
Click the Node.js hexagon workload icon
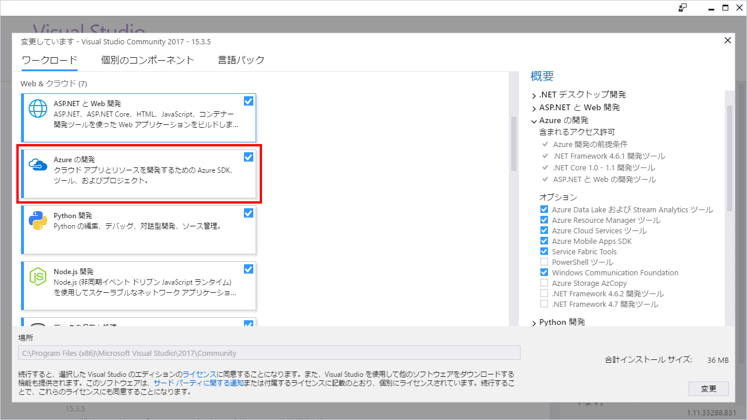pos(39,276)
